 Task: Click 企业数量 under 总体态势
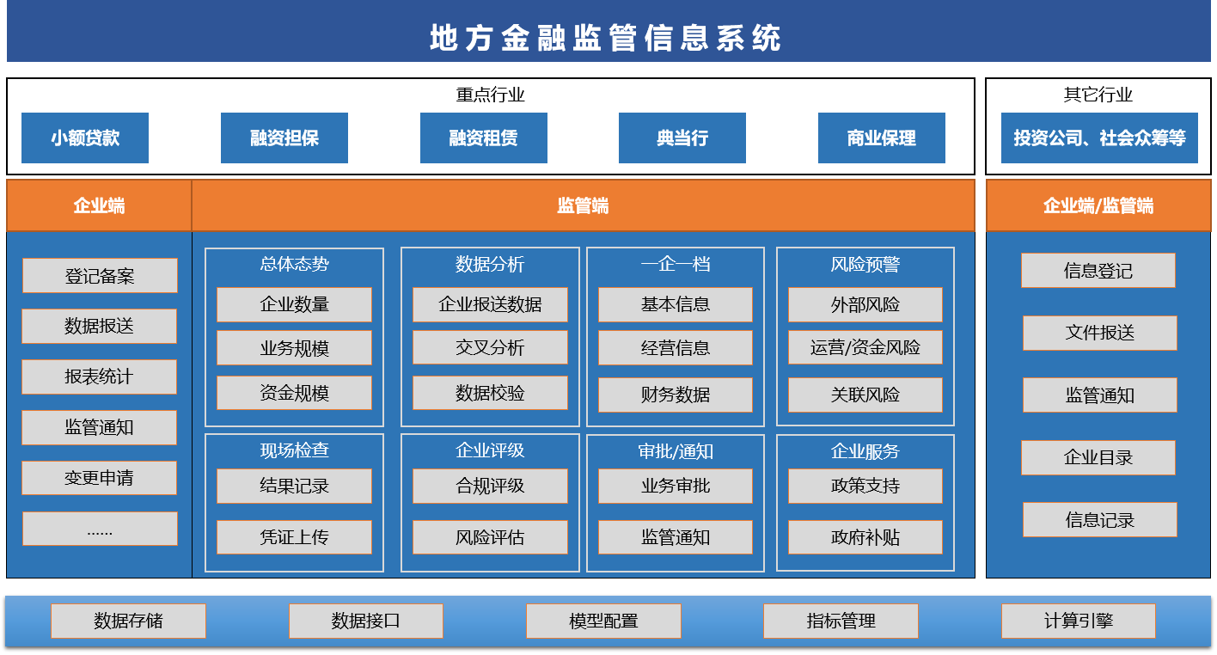[x=294, y=304]
